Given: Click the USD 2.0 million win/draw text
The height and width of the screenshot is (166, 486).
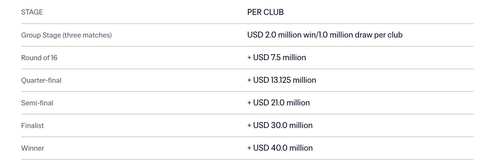Looking at the screenshot, I should [325, 35].
